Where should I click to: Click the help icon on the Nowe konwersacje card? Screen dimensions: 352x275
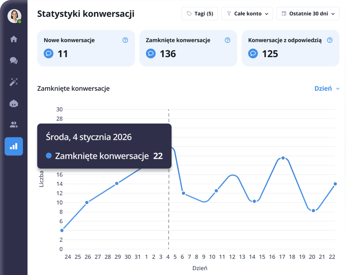click(125, 40)
